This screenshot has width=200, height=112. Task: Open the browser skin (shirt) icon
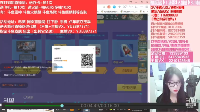(x=130, y=2)
